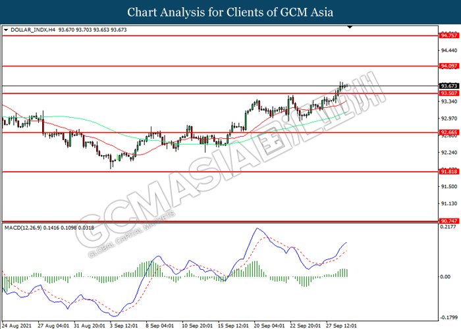This screenshot has height=329, width=461.
Task: Click the chart shift marker triangle at top
Action: [x=350, y=27]
